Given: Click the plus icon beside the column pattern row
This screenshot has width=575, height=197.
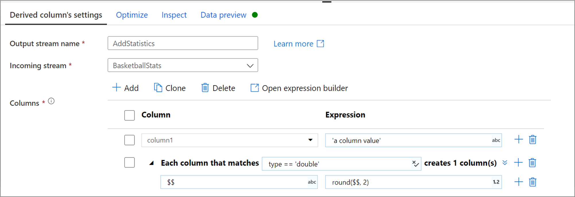Looking at the screenshot, I should point(518,163).
